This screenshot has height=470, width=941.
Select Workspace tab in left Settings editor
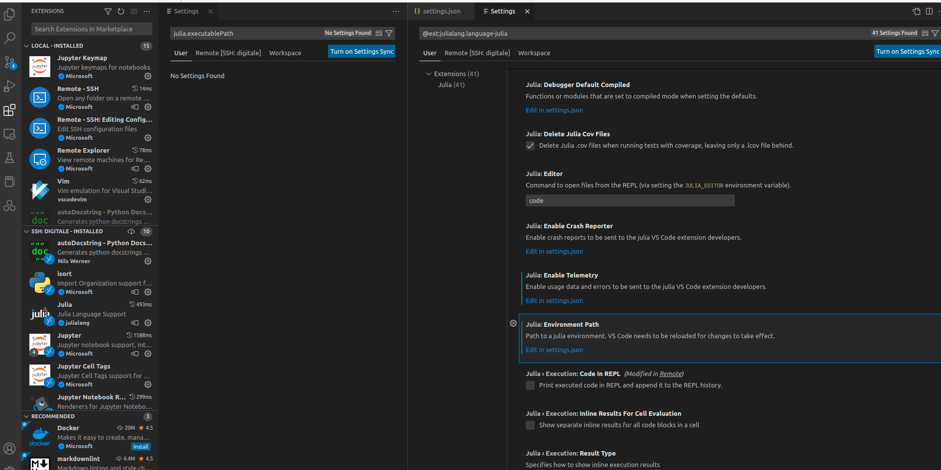[x=285, y=53]
